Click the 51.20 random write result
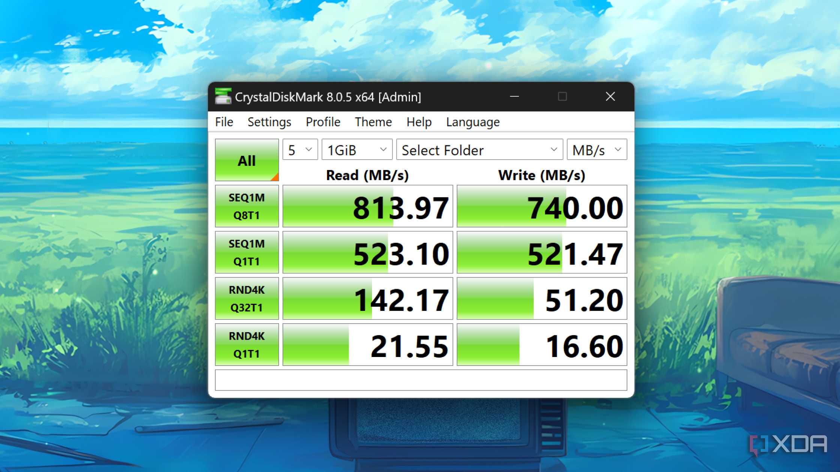Screen dimensions: 840x472 pos(542,299)
